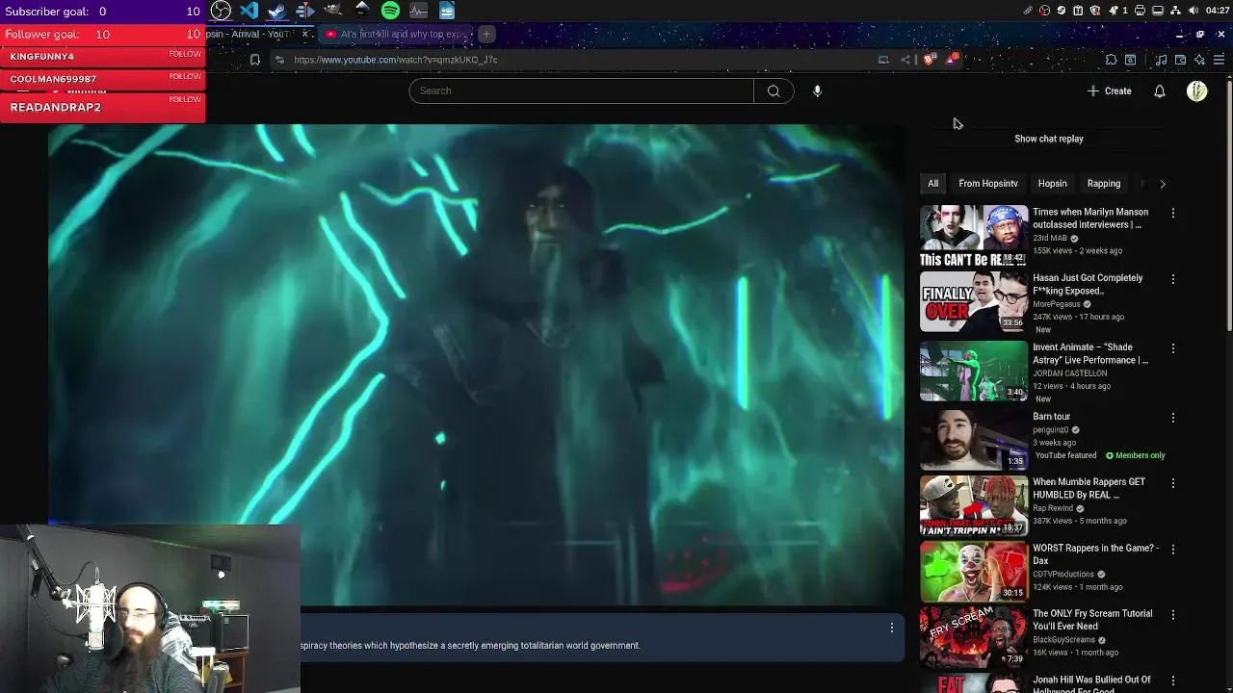Open the browser hamburger main menu
Screen dimensions: 1233x693
[x=1219, y=60]
